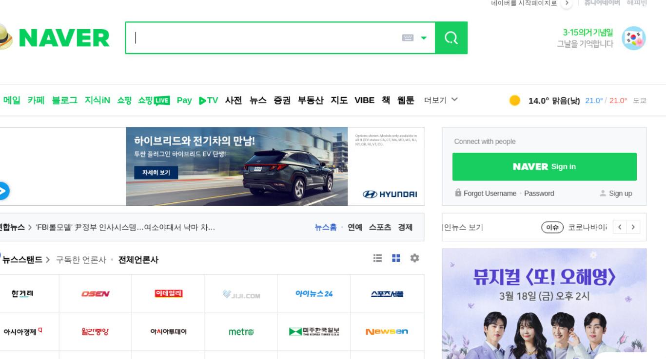
Task: Click Hyundai ad 자세히 보기 button
Action: (156, 173)
